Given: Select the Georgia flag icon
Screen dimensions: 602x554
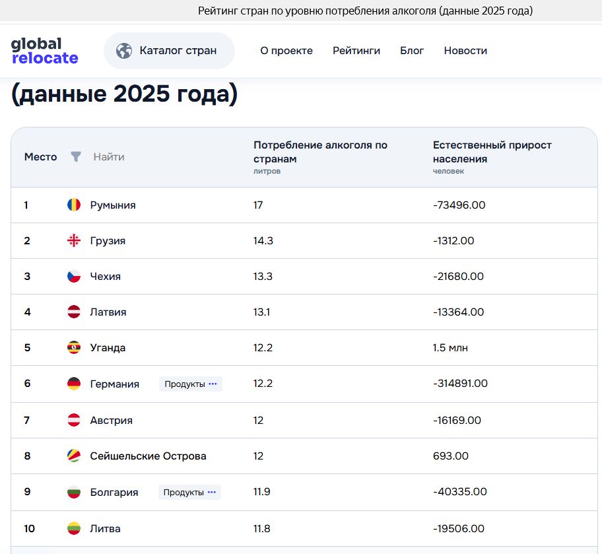Looking at the screenshot, I should click(74, 240).
